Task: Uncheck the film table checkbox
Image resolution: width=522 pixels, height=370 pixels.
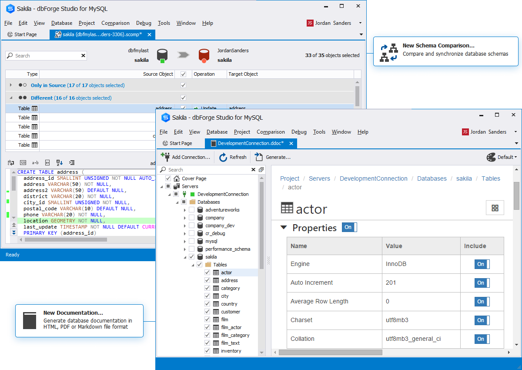Action: click(x=207, y=319)
